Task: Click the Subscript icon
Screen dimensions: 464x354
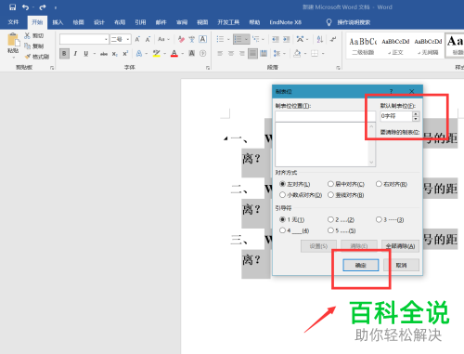Action: [115, 54]
